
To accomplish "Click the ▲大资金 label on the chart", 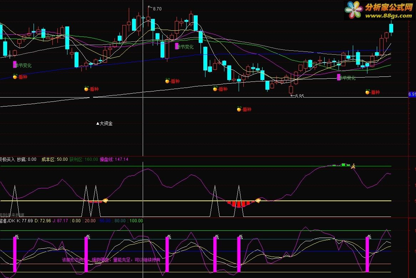I will (x=104, y=123).
